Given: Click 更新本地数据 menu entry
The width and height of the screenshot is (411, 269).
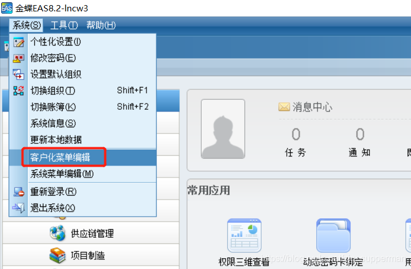Looking at the screenshot, I should [x=83, y=140].
